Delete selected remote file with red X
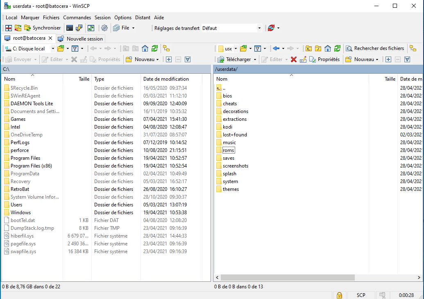The height and width of the screenshot is (299, 424). pyautogui.click(x=294, y=59)
